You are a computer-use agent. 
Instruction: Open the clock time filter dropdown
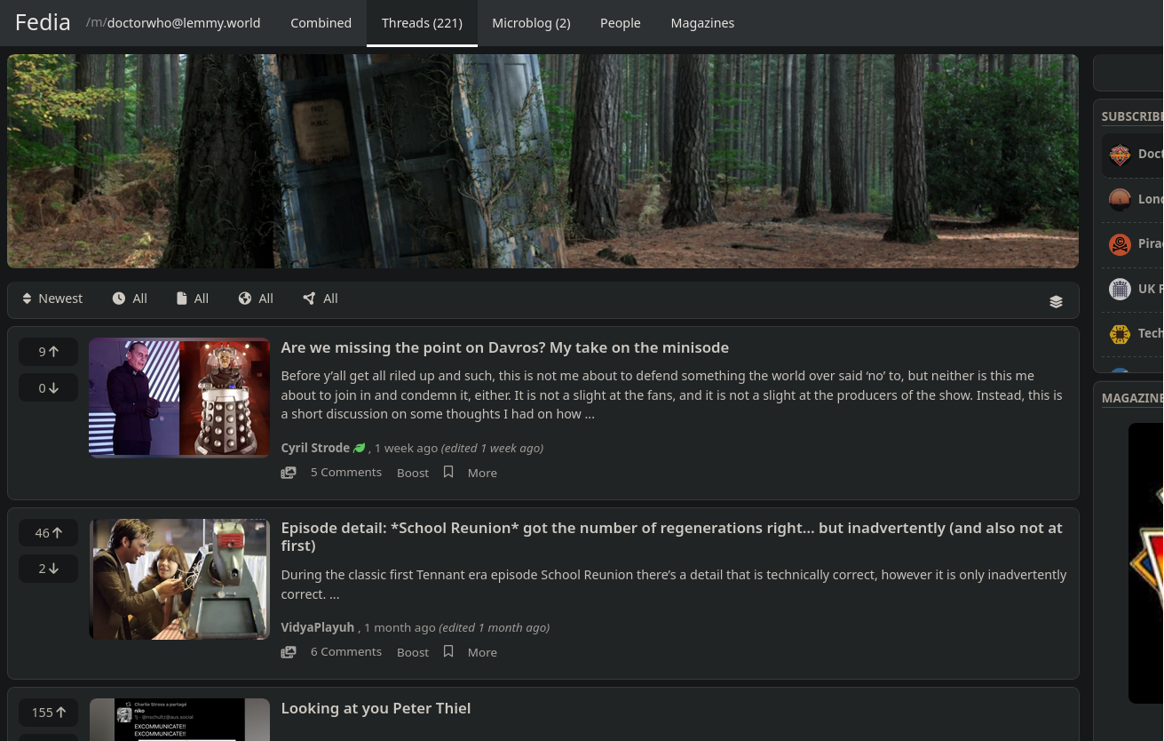[130, 299]
